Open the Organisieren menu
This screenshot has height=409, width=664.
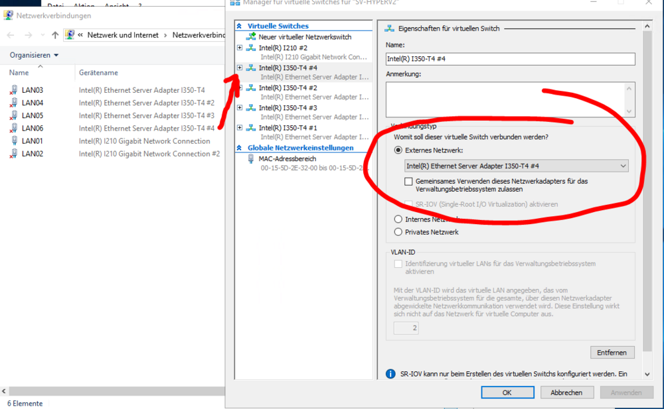[x=35, y=55]
